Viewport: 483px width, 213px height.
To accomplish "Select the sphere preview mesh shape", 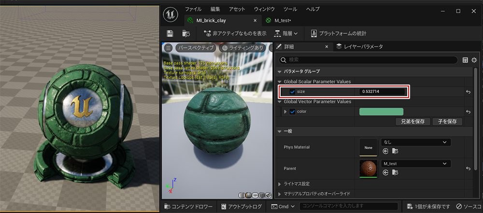I will pos(248,195).
